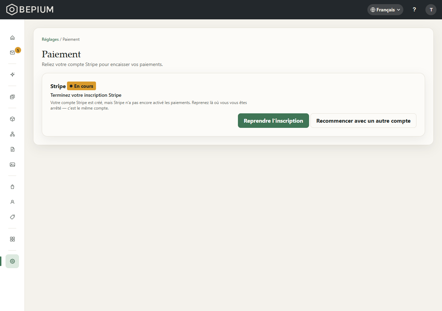The image size is (442, 311).
Task: Open the four-squares apps grid icon
Action: [x=12, y=239]
